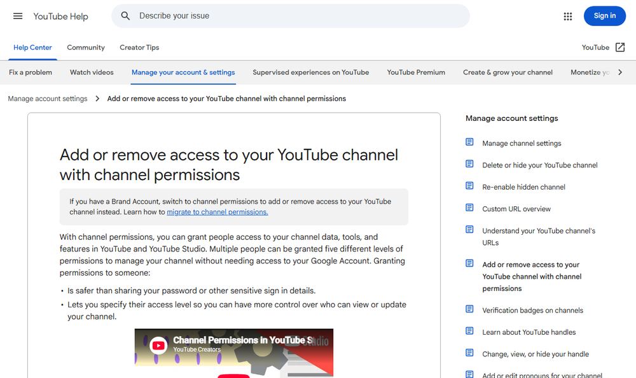Open the YouTube Help home title

point(60,17)
